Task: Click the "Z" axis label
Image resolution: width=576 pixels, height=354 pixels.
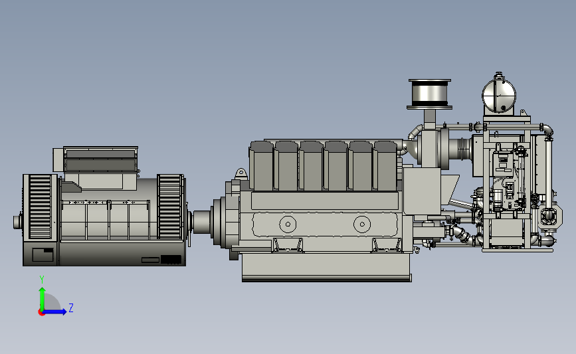Action: (x=71, y=308)
